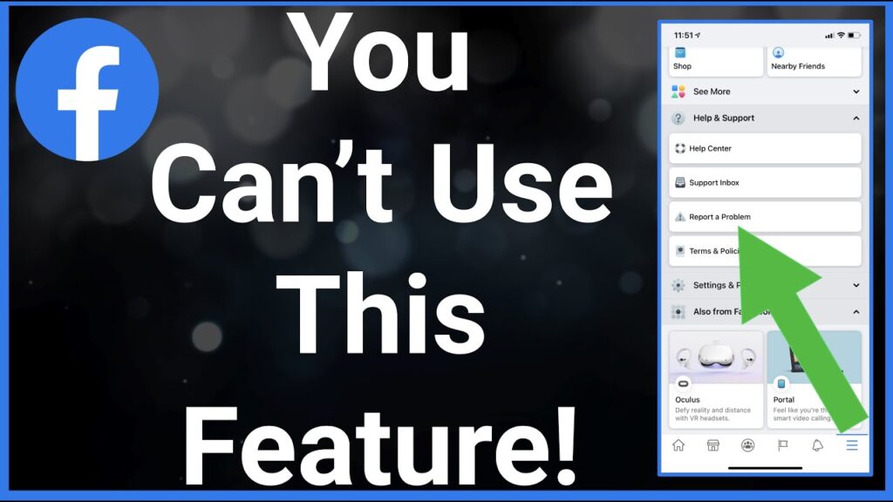
Task: Open the Marketplace tab icon
Action: click(x=713, y=445)
